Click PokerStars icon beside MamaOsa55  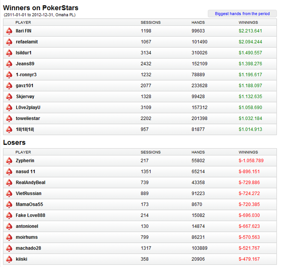tap(9, 204)
